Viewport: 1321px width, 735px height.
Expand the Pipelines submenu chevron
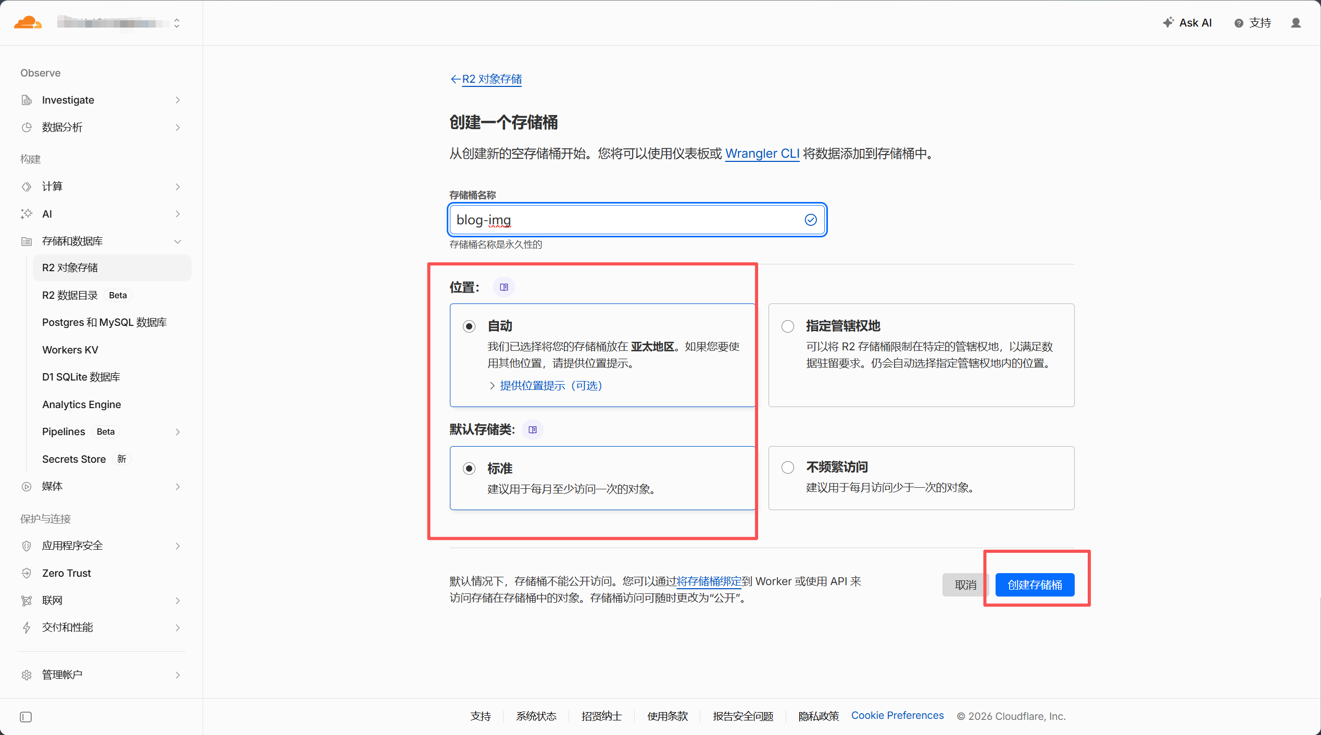tap(178, 432)
